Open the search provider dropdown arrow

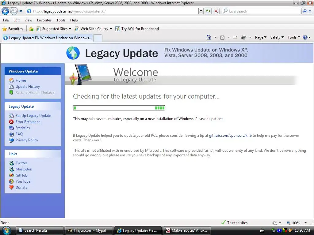pyautogui.click(x=310, y=11)
